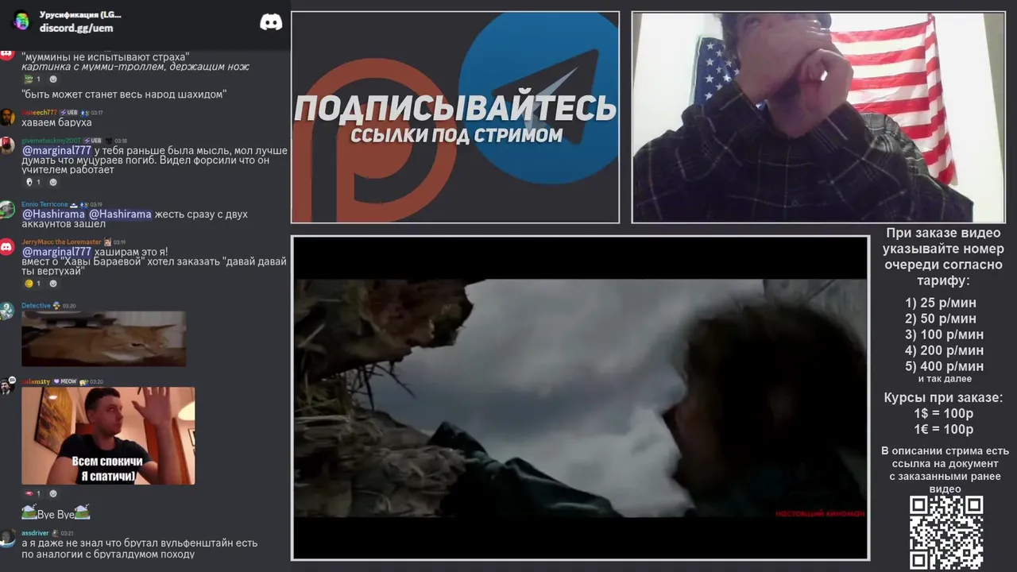Select the username givemebackmy2007
Screen dimensions: 1017x572
51,141
